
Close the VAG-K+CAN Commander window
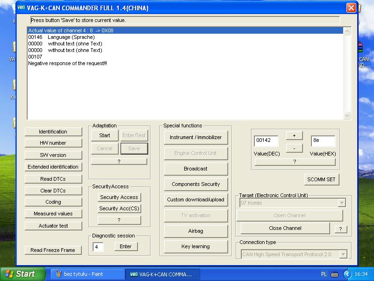click(x=351, y=8)
